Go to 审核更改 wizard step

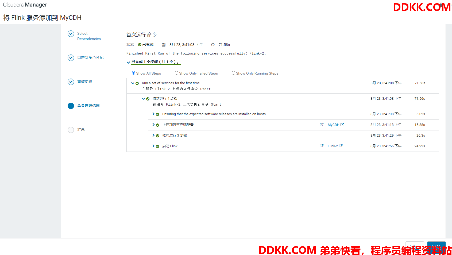pos(85,82)
